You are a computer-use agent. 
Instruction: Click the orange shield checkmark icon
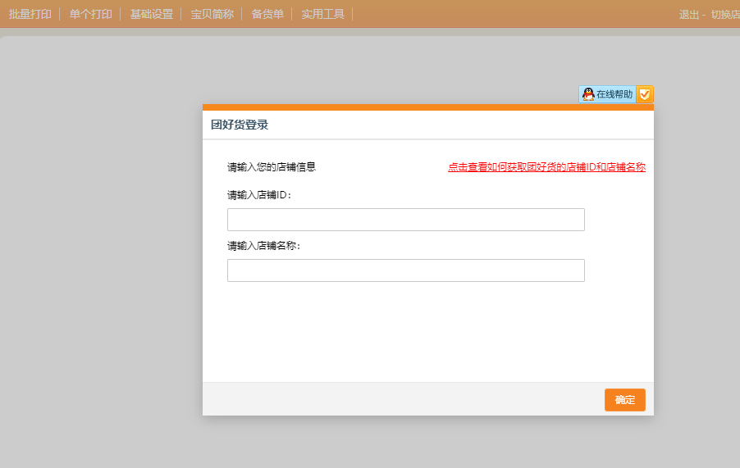coord(645,94)
